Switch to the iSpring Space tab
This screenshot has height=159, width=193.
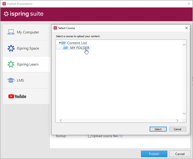coord(26,48)
